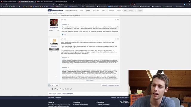The width and height of the screenshot is (191, 107).
Task: Click Log in button
Action: click(x=125, y=10)
